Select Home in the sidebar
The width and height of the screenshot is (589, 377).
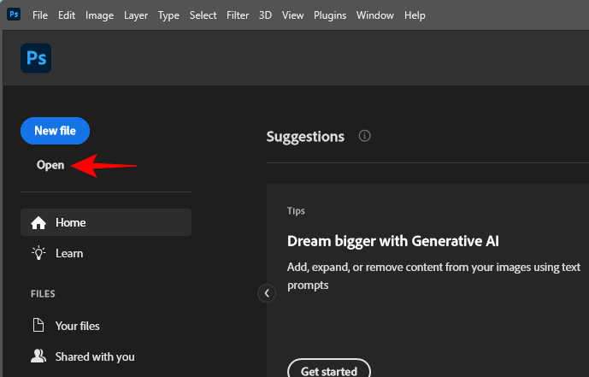coord(106,222)
